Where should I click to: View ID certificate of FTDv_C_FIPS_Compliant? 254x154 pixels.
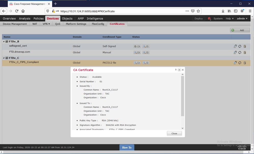pos(146,63)
